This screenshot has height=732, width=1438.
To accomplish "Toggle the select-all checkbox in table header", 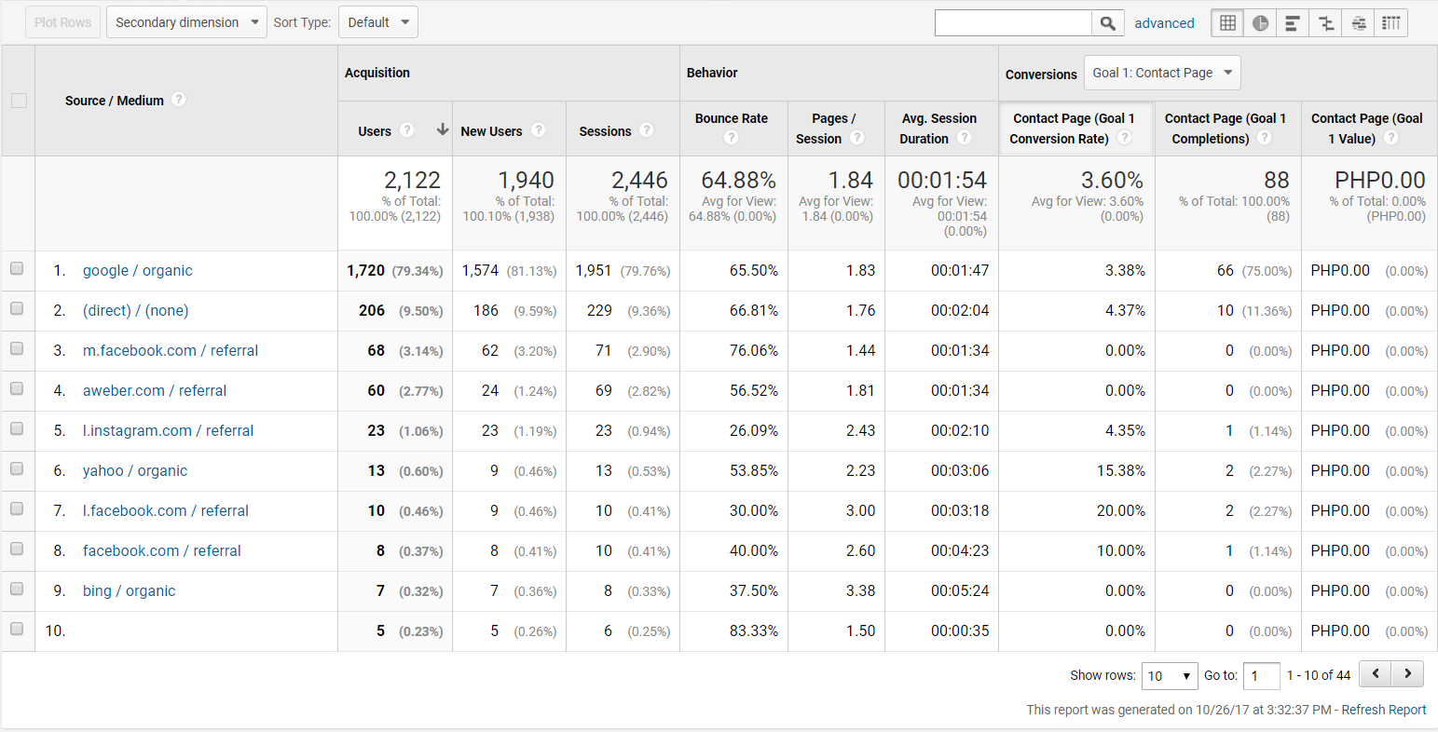I will pyautogui.click(x=19, y=101).
